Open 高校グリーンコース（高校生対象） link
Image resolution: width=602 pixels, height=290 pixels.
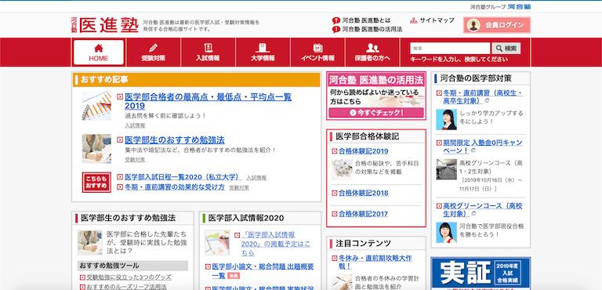point(483,209)
